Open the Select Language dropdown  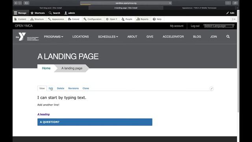click(219, 26)
